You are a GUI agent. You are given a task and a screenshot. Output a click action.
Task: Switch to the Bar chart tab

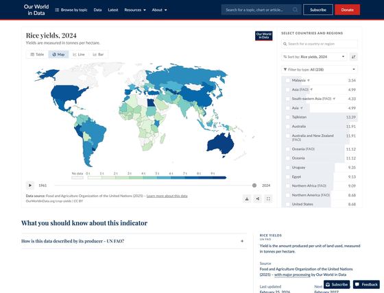click(98, 54)
